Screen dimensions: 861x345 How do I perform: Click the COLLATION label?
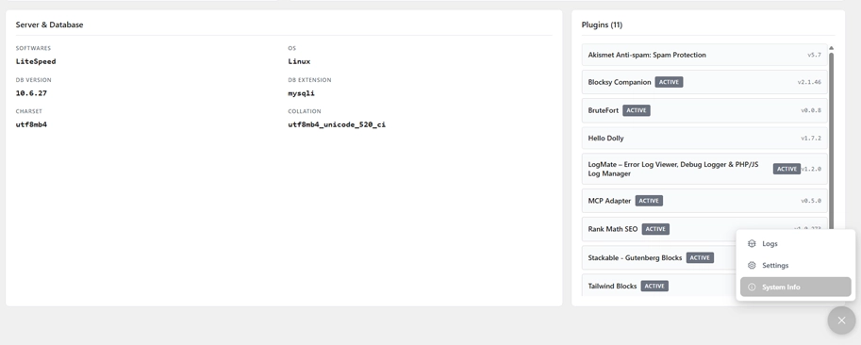coord(305,111)
